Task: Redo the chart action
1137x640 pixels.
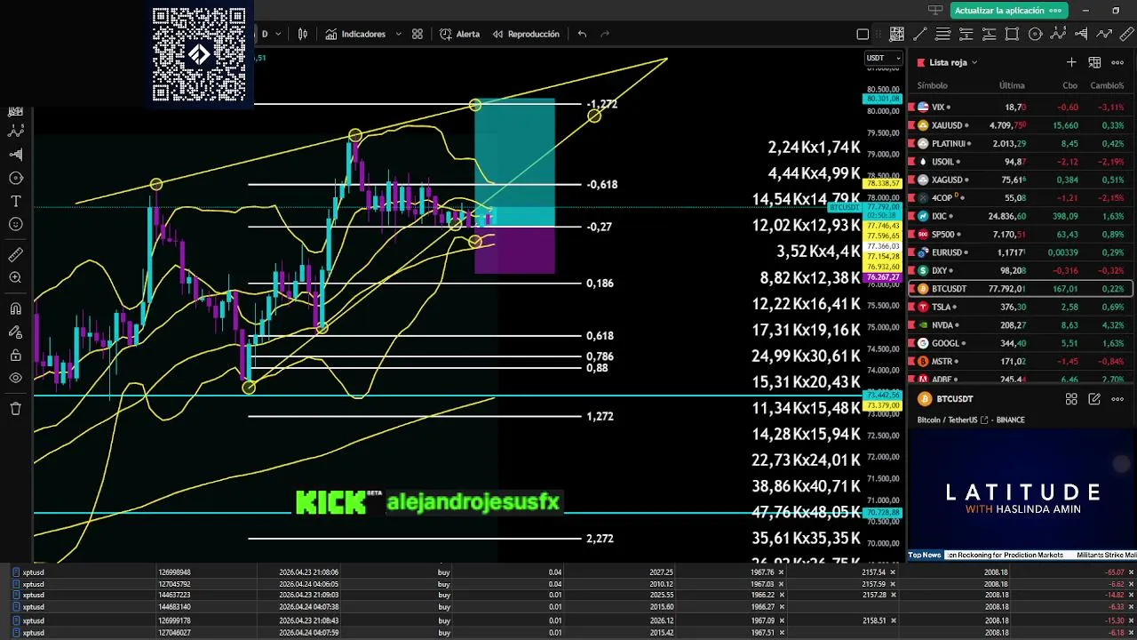Action: (x=606, y=34)
